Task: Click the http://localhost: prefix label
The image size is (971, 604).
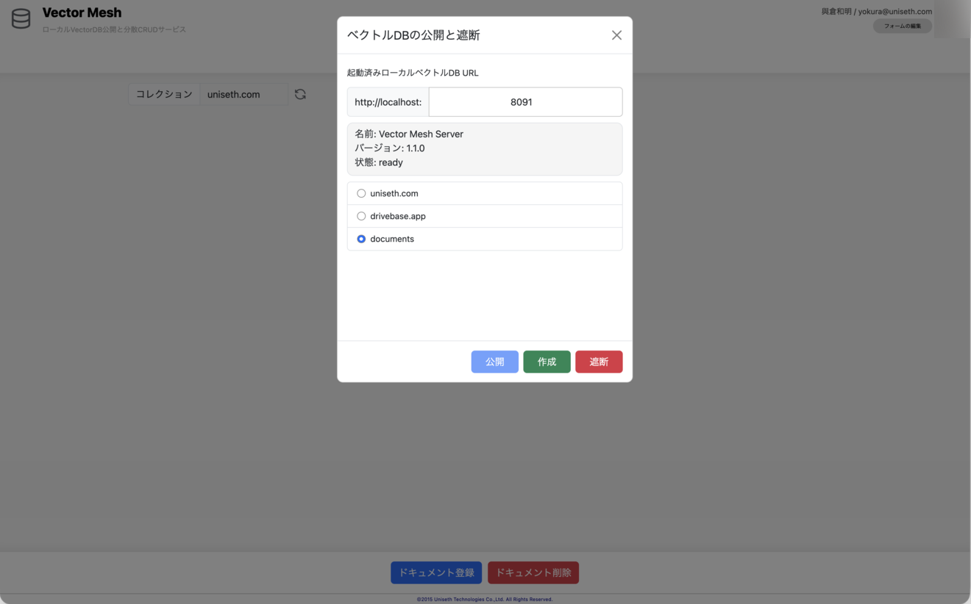Action: [388, 102]
